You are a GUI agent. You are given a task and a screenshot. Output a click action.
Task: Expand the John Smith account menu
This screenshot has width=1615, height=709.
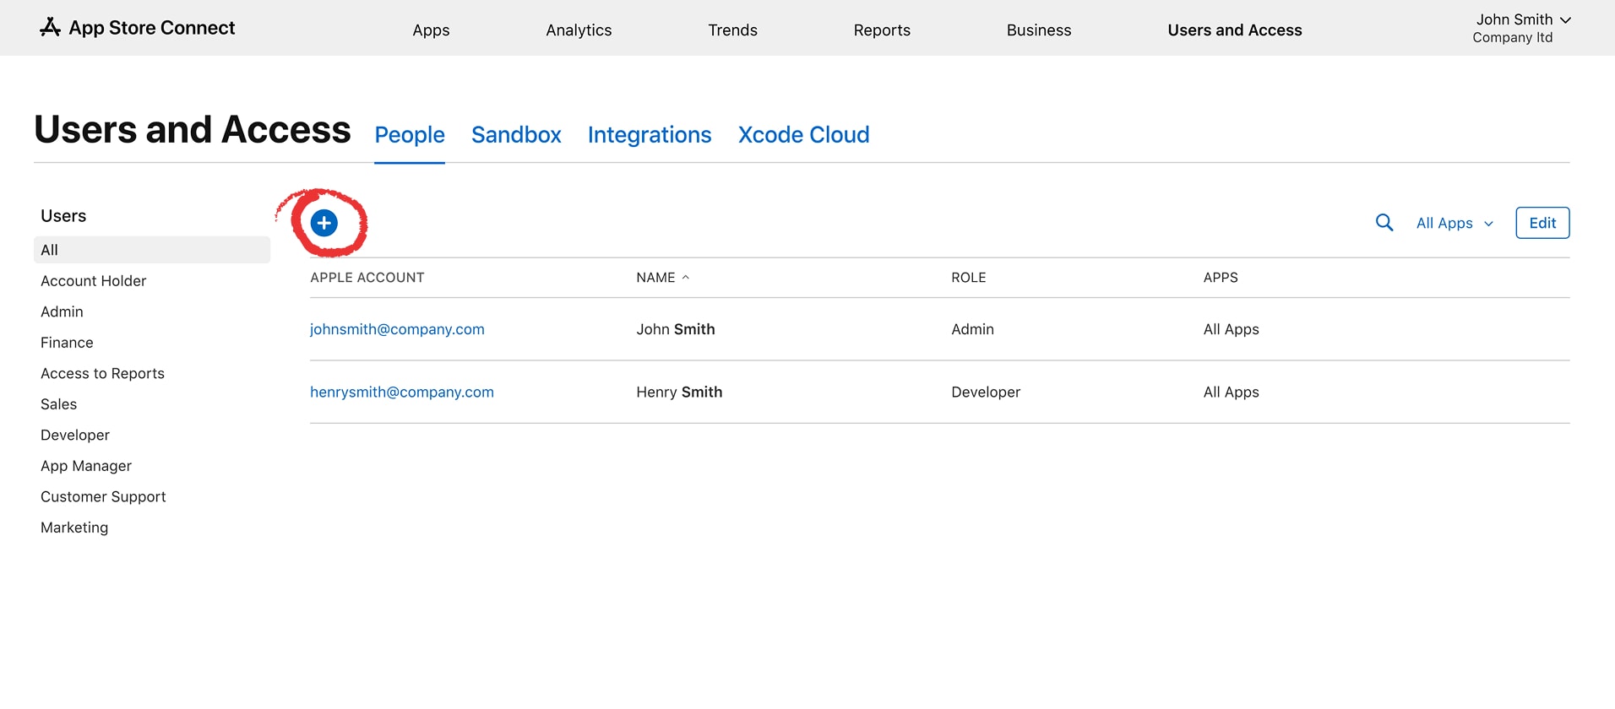pyautogui.click(x=1521, y=28)
